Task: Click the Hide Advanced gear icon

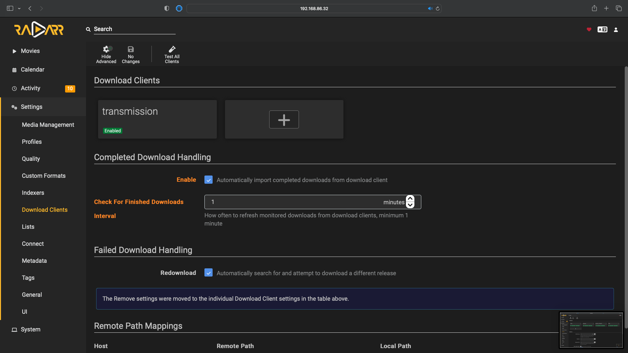Action: [x=106, y=49]
